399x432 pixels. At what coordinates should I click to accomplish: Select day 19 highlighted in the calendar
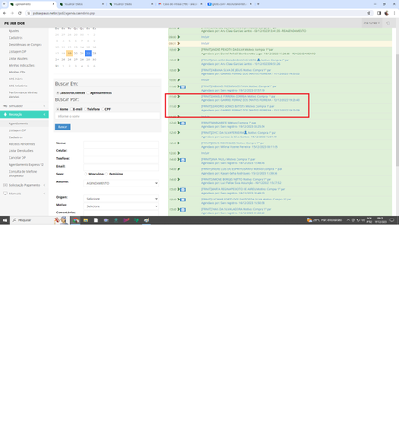point(69,54)
